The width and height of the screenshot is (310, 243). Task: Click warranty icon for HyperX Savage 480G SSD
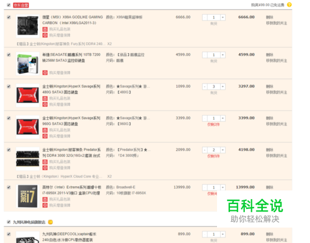45,104
